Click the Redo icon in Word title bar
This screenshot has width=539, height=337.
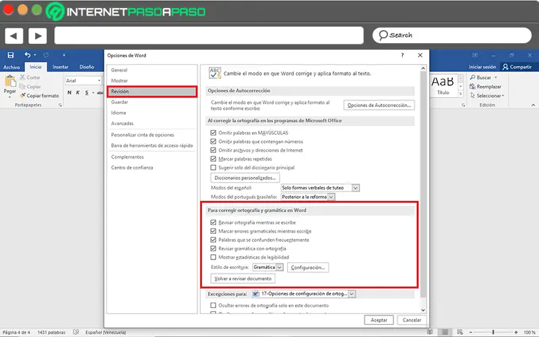click(x=46, y=55)
